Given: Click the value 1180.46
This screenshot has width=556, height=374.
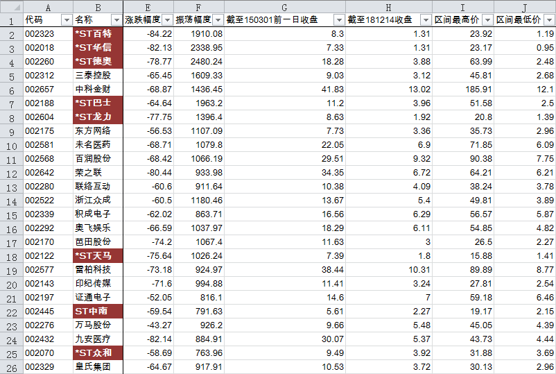Looking at the screenshot, I should click(x=207, y=201).
